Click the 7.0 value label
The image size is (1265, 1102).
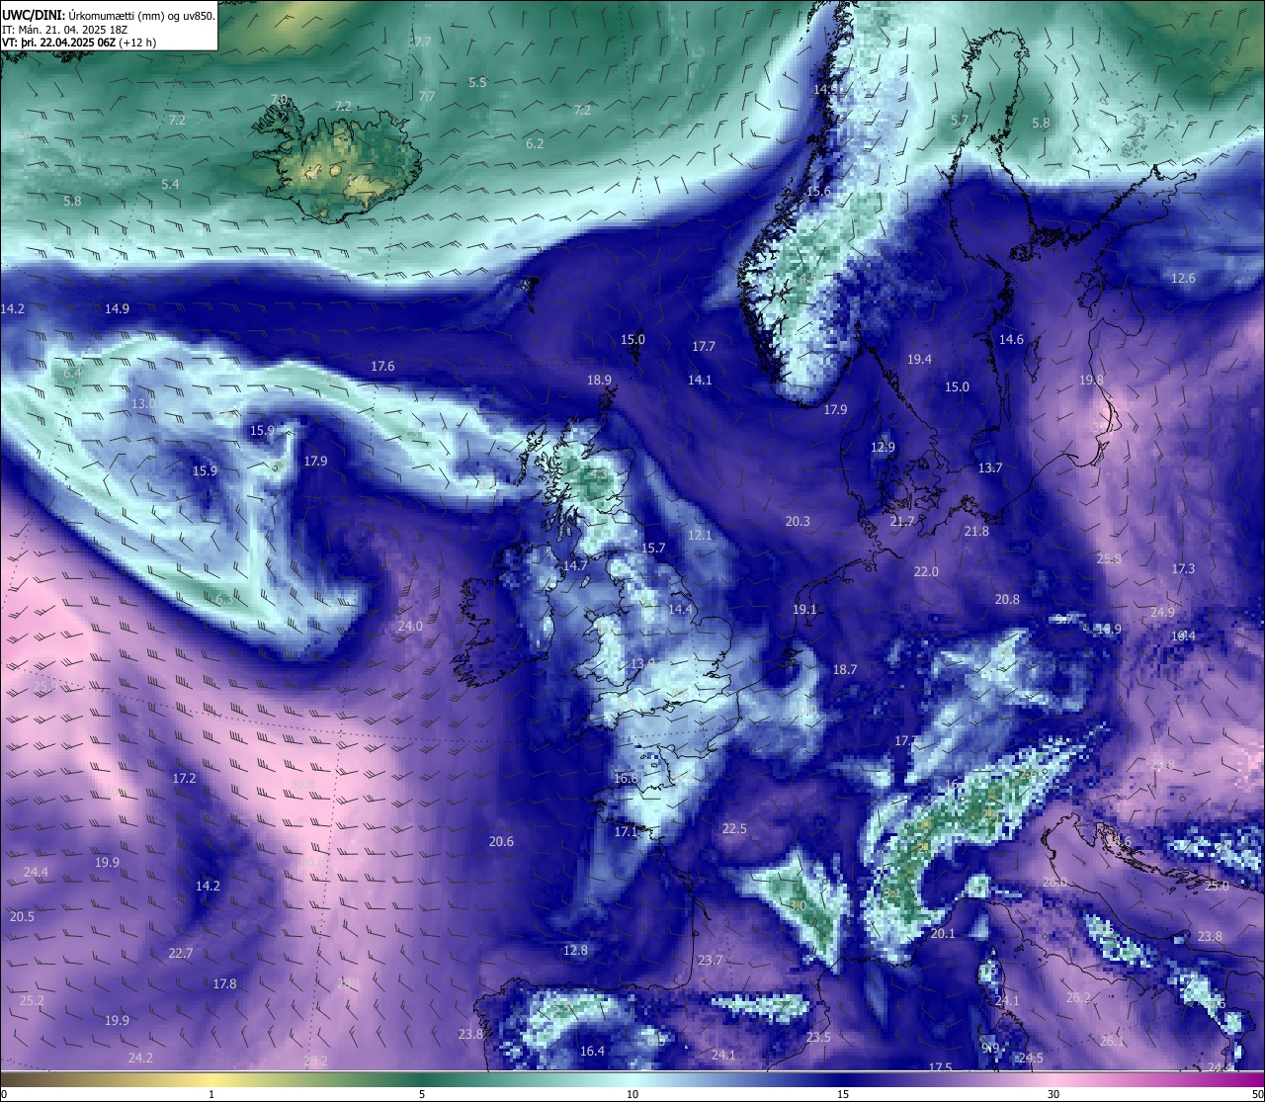[x=279, y=100]
